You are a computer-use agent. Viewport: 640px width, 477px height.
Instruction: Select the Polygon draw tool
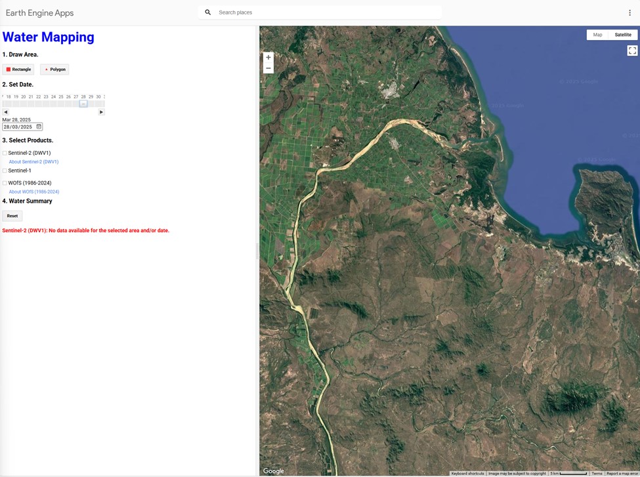click(54, 70)
